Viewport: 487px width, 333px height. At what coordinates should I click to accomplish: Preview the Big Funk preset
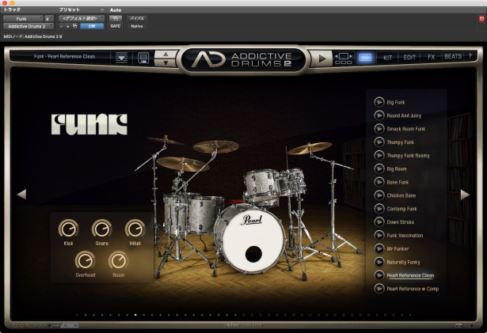379,101
